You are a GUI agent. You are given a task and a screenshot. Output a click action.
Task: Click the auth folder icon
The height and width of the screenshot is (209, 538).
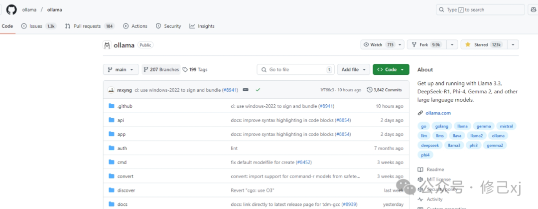(x=111, y=148)
